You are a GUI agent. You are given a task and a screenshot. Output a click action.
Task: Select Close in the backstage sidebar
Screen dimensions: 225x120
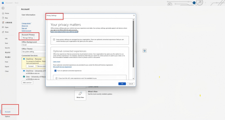pos(7,71)
